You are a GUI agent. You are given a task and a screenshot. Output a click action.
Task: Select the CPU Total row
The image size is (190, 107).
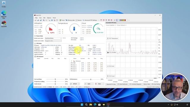[87, 63]
